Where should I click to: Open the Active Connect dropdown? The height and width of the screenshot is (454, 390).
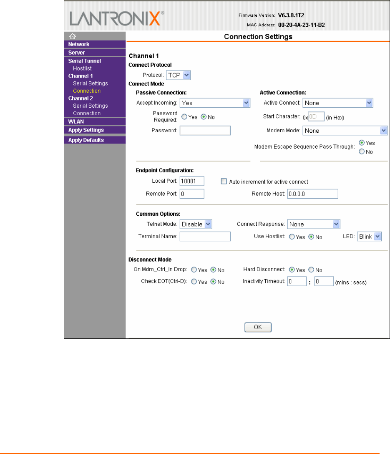(338, 103)
